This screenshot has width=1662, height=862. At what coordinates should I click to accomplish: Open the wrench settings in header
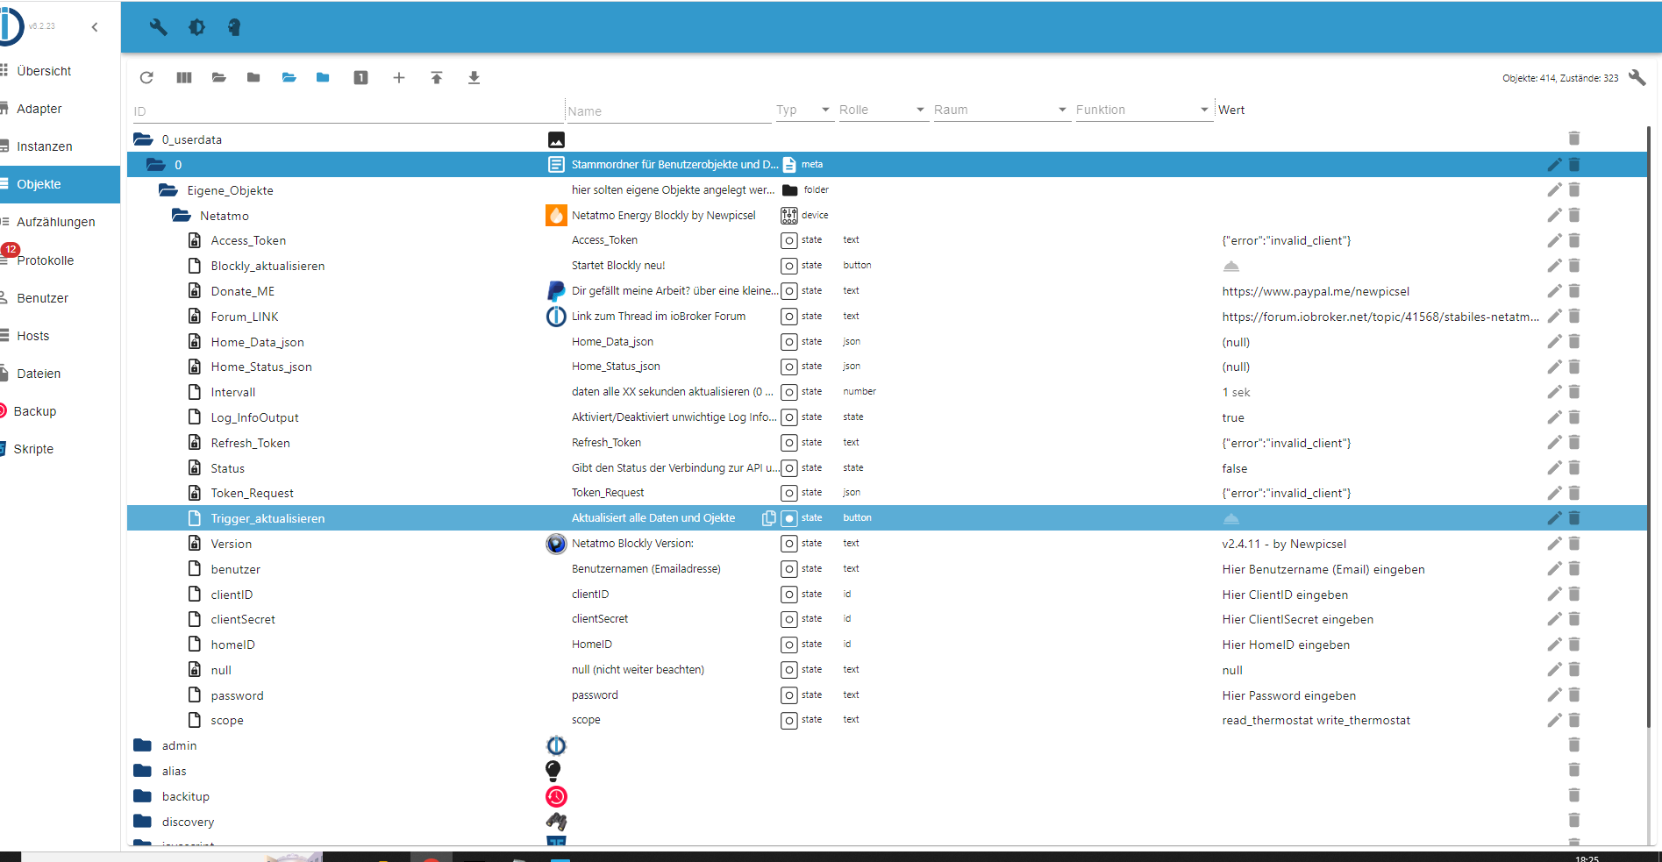coord(159,27)
